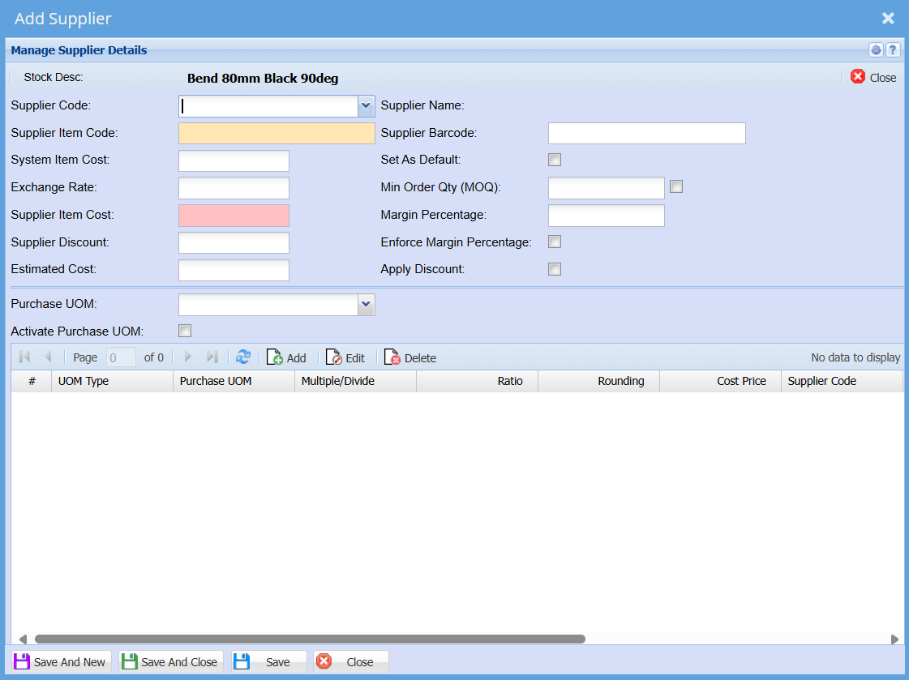Click the Page number box
This screenshot has width=909, height=680.
(x=121, y=357)
